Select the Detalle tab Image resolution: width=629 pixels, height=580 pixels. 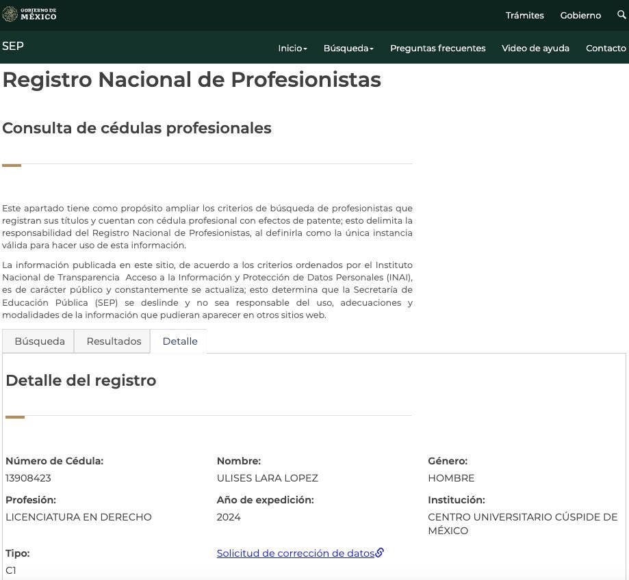pyautogui.click(x=179, y=341)
